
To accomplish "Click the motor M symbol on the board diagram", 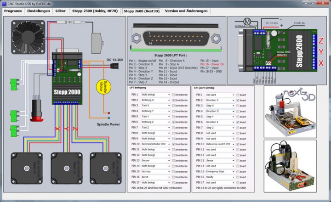I will click(247, 22).
